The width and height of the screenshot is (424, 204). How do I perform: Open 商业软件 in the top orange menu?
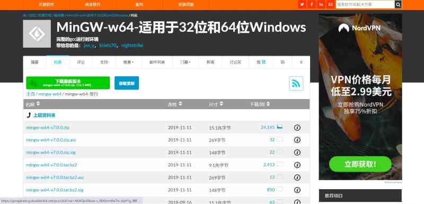(93, 5)
